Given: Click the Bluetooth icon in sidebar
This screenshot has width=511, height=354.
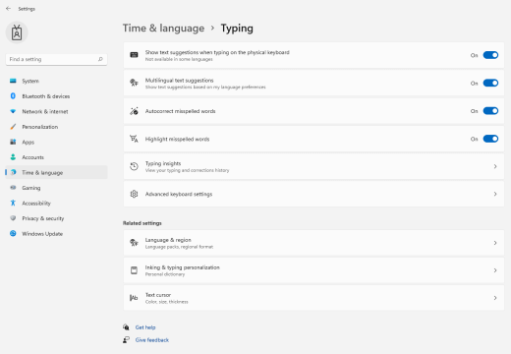Looking at the screenshot, I should 13,96.
